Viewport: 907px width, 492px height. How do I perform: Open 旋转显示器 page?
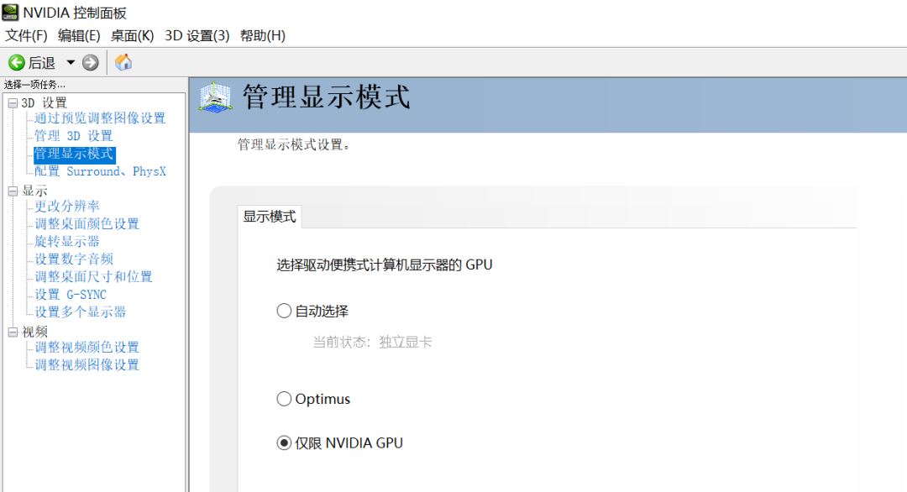67,242
